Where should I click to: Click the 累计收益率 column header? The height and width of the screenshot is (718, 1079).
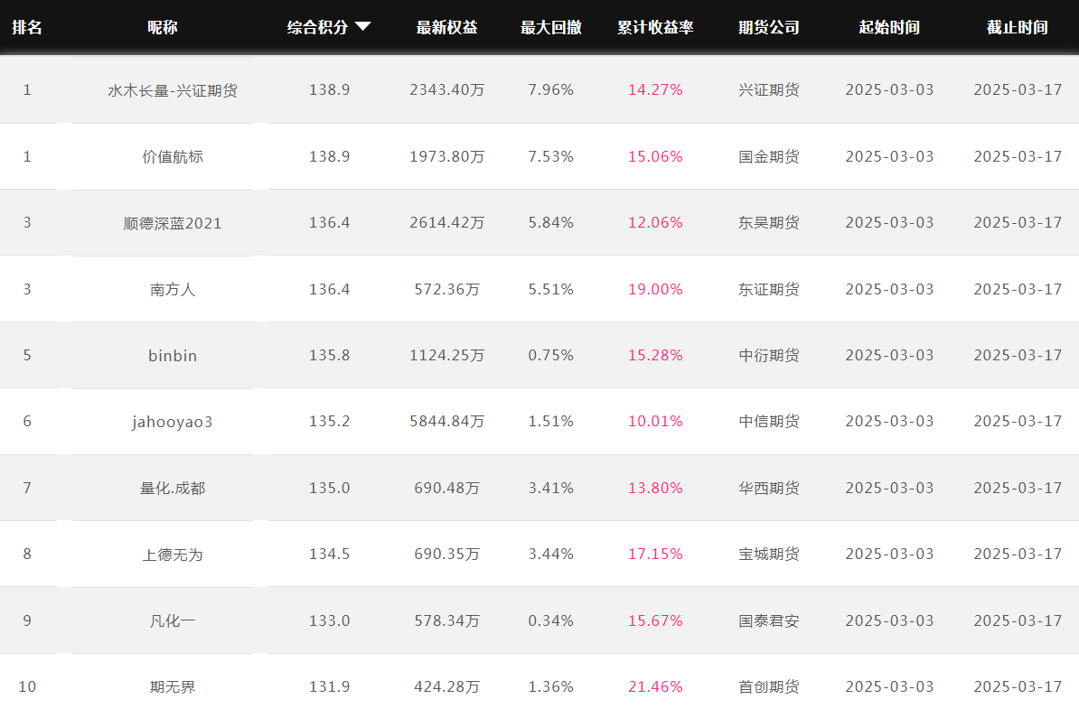(655, 27)
